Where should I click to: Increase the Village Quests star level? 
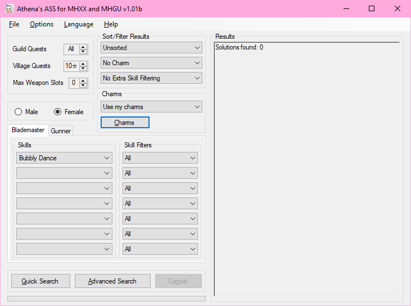click(83, 64)
